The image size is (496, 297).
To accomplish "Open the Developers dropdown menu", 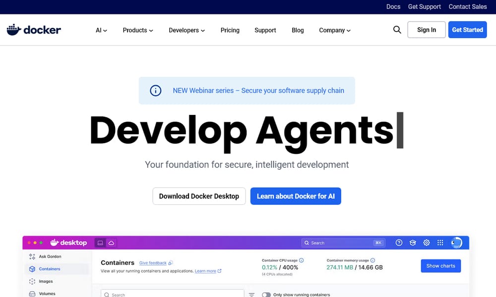I will [x=186, y=30].
